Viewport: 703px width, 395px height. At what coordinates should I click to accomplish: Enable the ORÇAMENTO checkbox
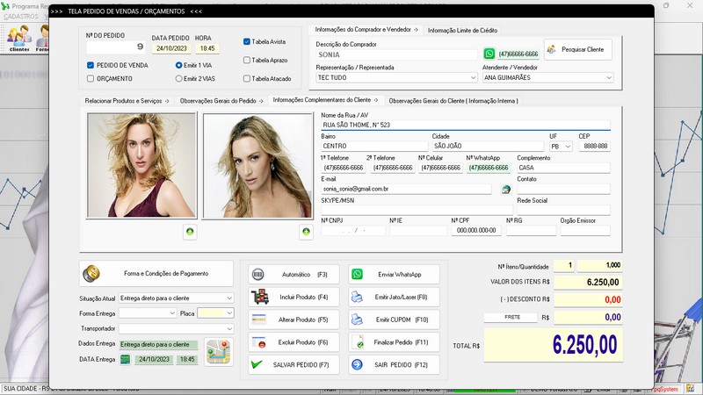coord(91,78)
